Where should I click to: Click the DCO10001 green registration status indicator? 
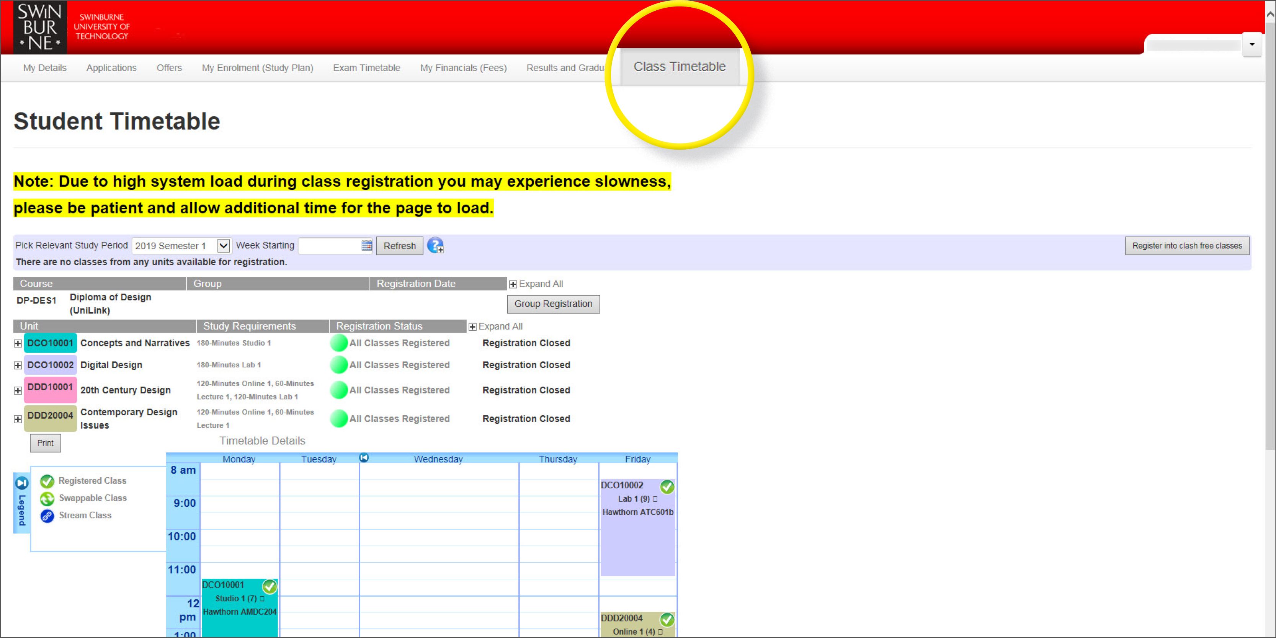click(x=339, y=343)
